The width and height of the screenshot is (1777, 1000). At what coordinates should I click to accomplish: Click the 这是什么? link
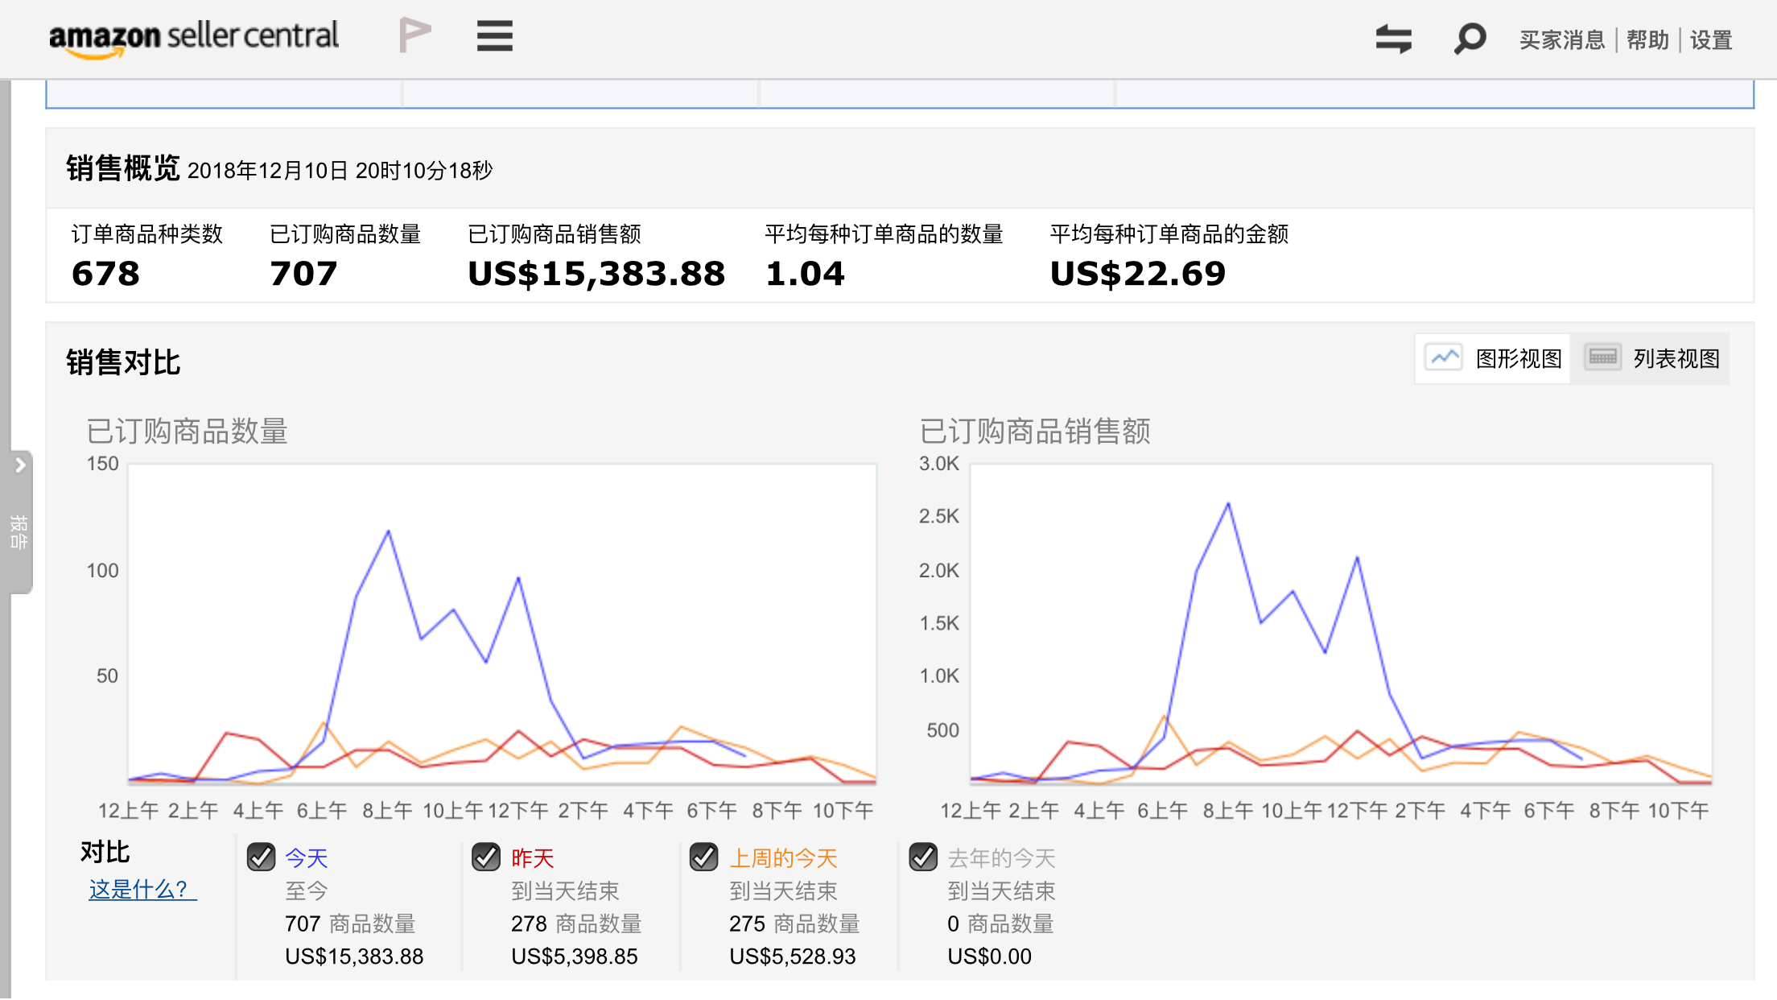click(x=142, y=890)
